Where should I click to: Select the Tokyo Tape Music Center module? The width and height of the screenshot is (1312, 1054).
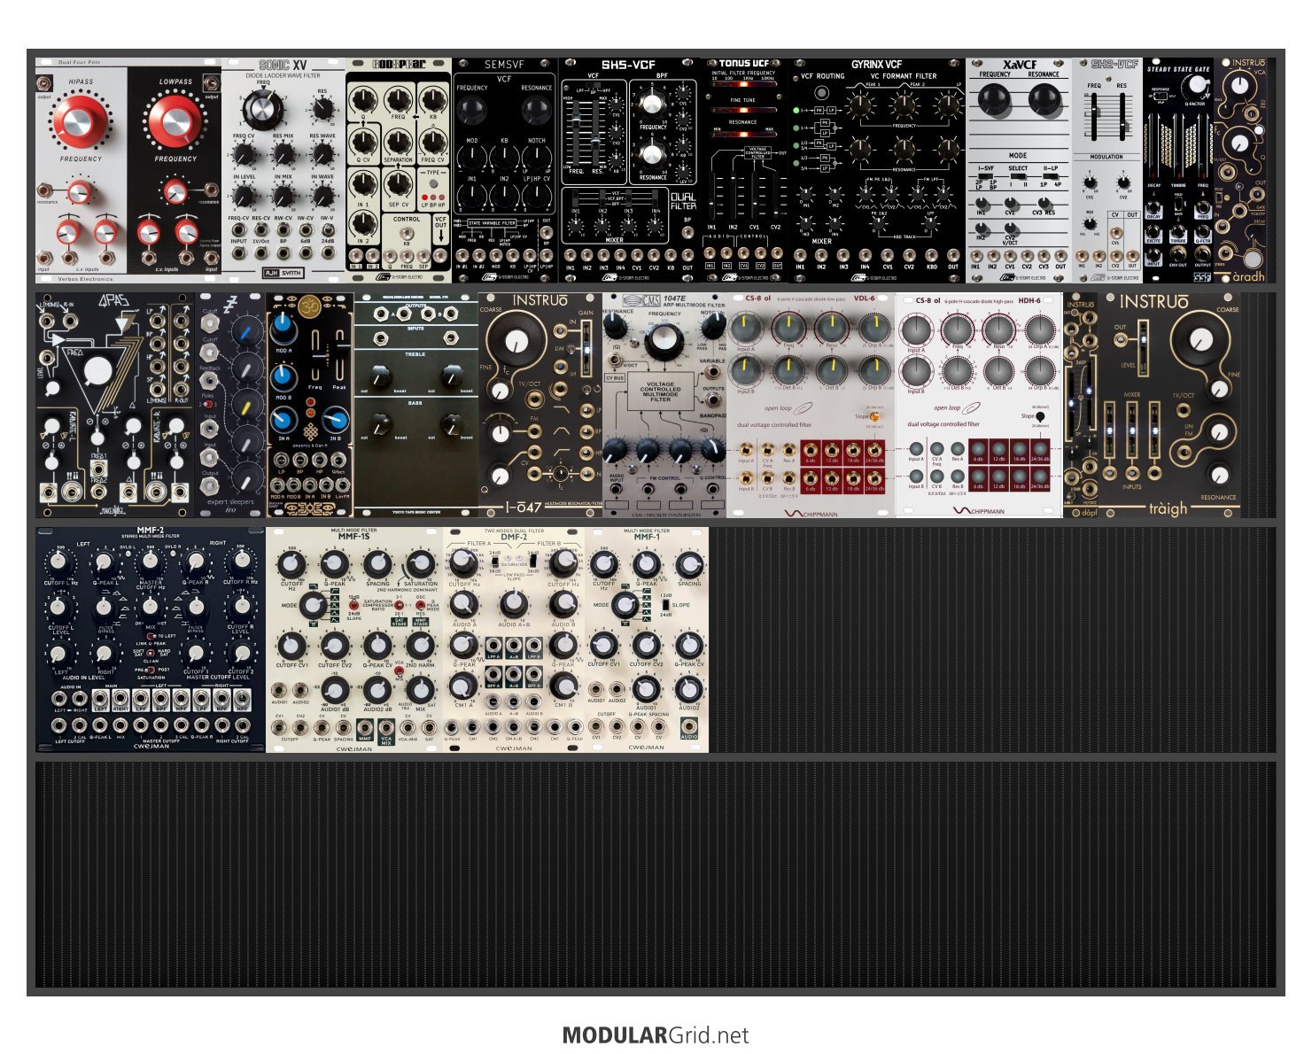click(x=415, y=406)
